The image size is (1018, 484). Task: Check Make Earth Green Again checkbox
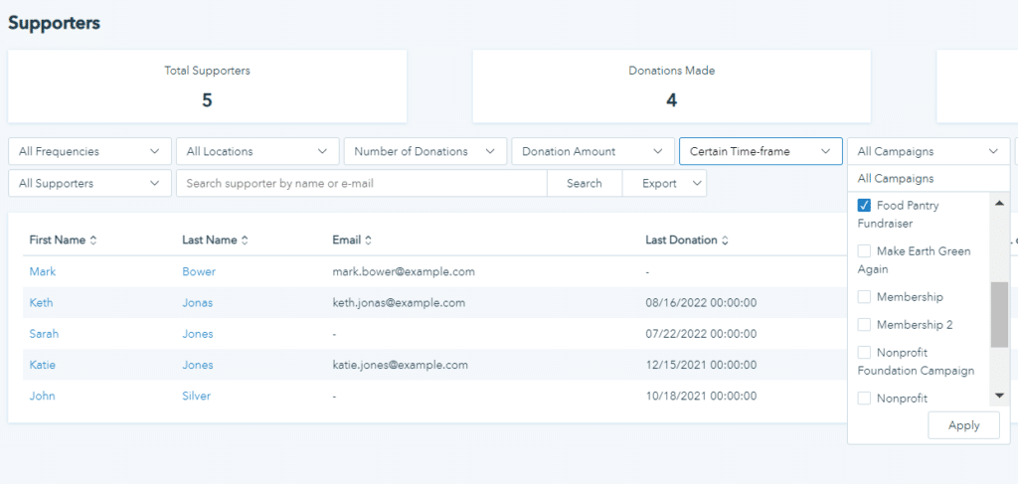(x=864, y=251)
